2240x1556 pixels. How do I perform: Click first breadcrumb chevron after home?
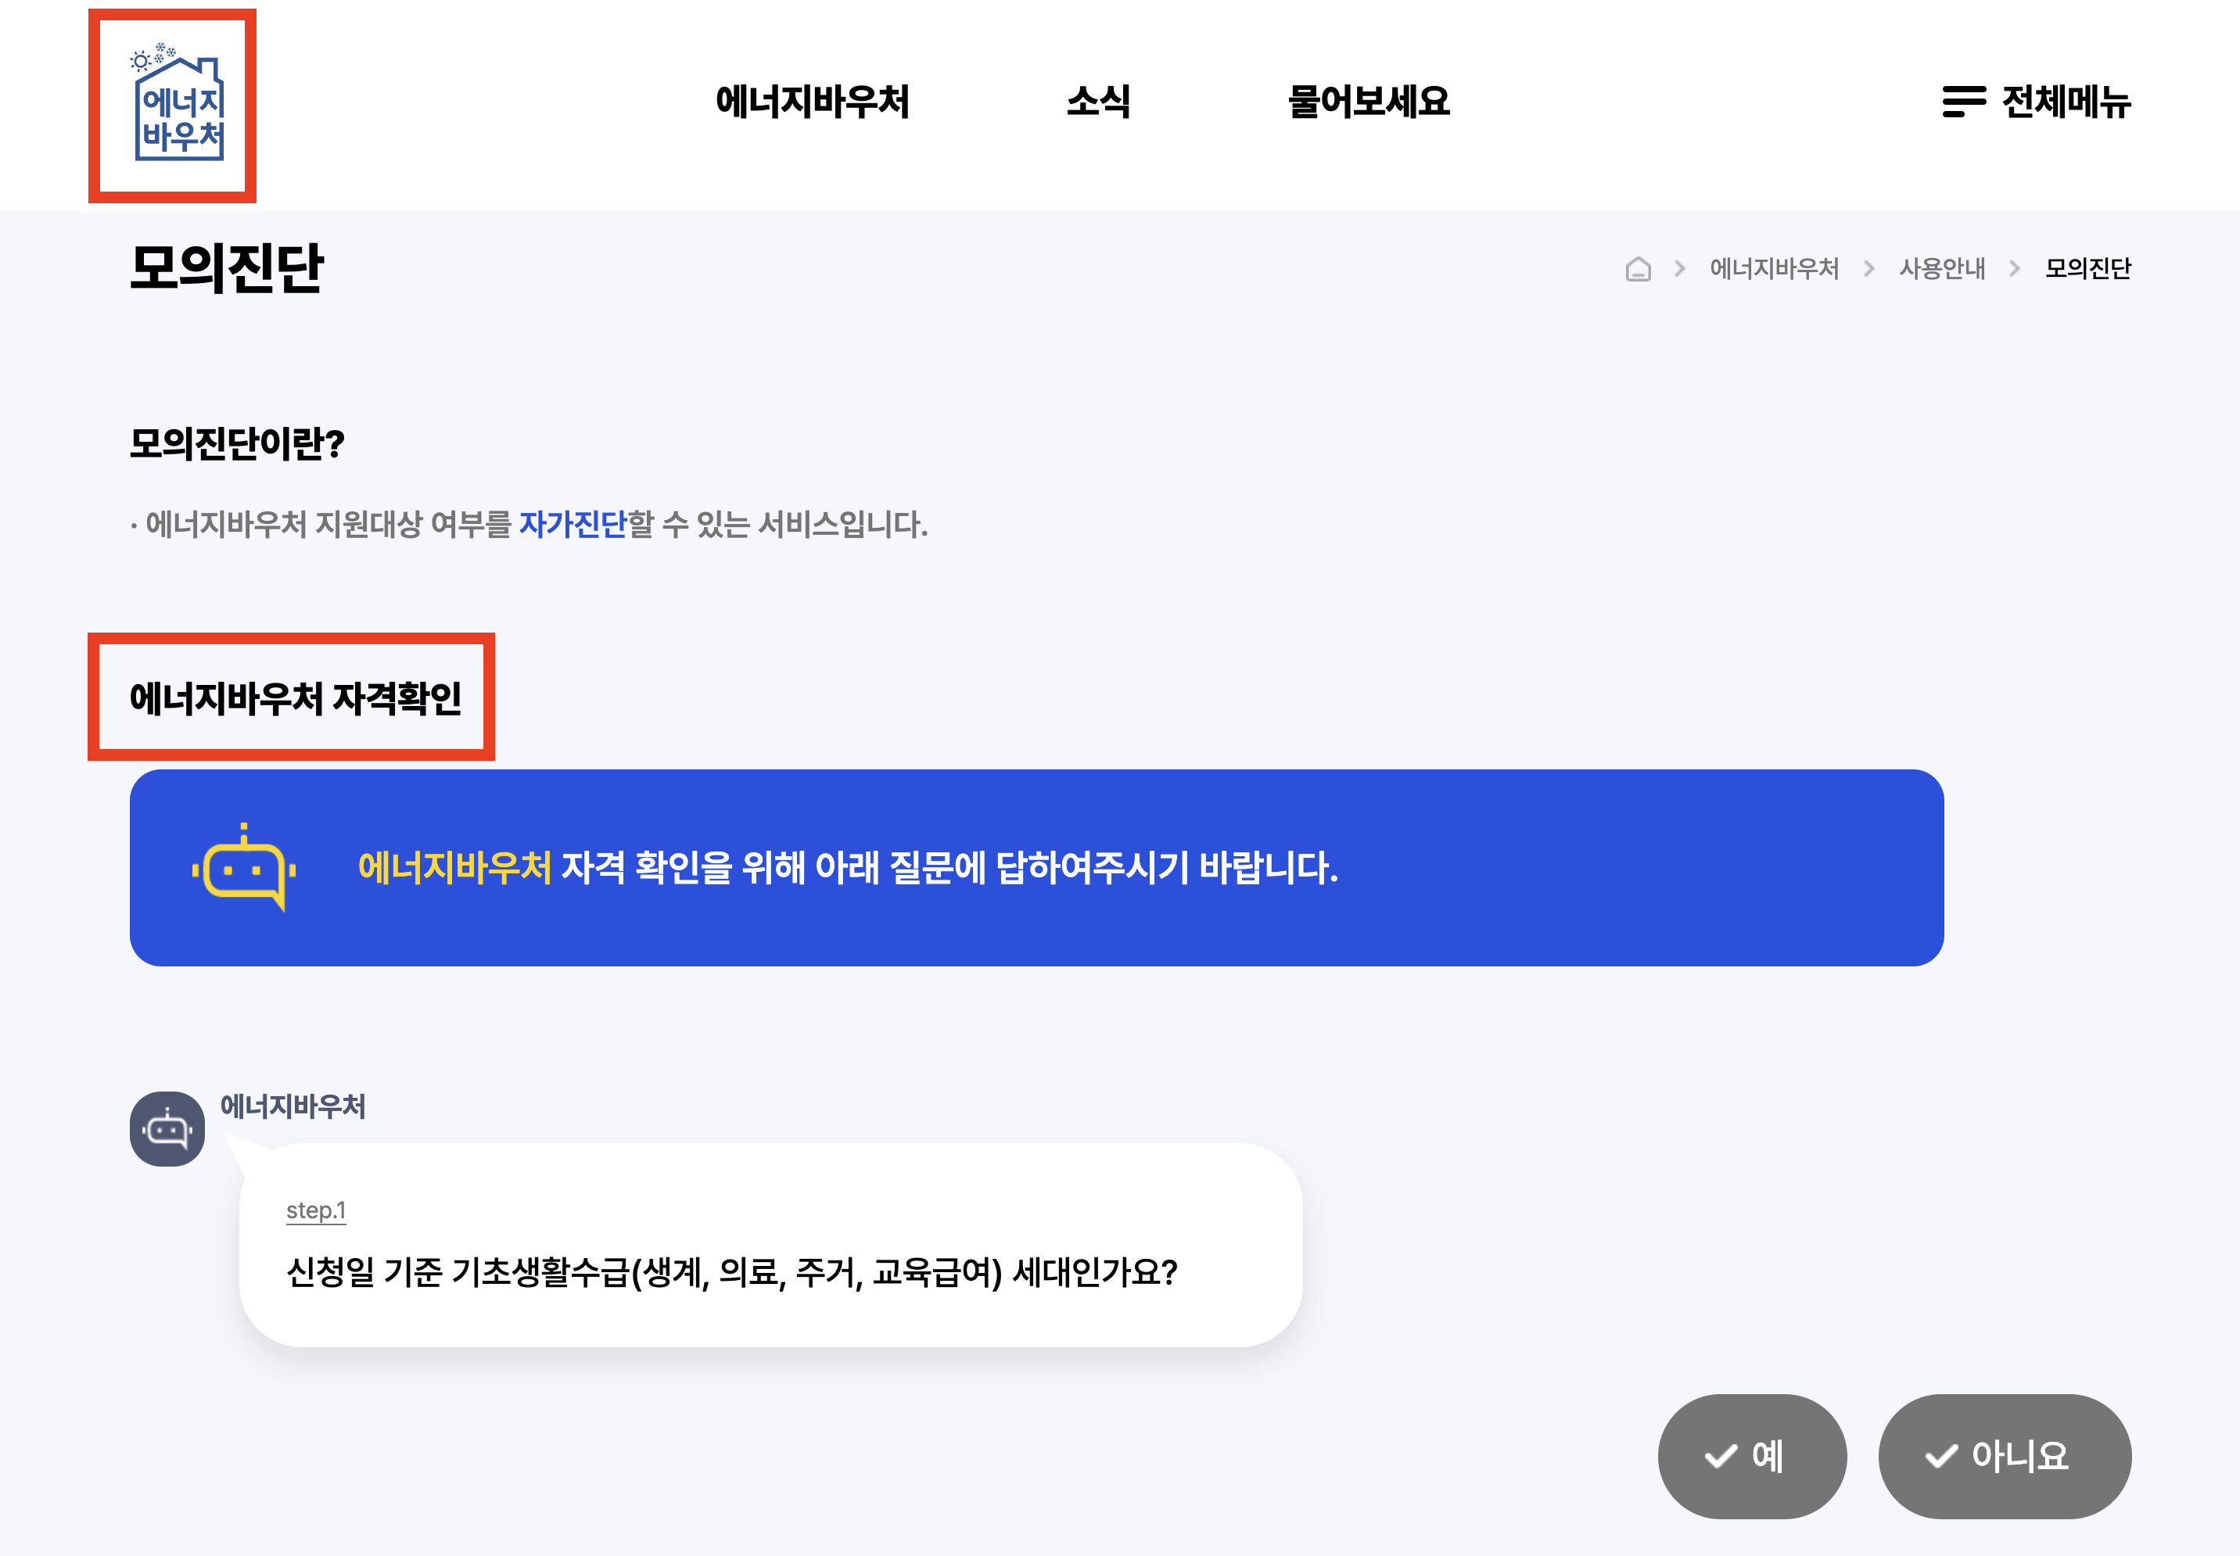coord(1679,269)
